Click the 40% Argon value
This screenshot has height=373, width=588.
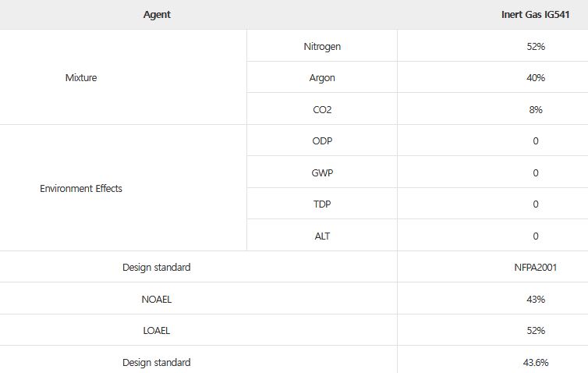click(535, 78)
